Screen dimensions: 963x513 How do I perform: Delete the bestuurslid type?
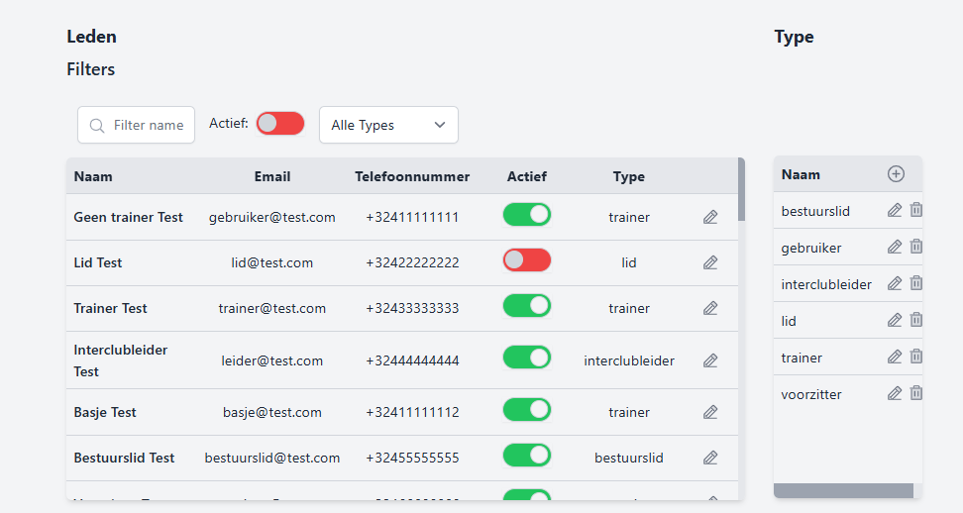pos(916,210)
